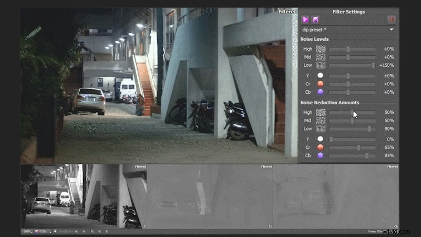
Task: Click the Filtered label on main preview
Action: (288, 12)
